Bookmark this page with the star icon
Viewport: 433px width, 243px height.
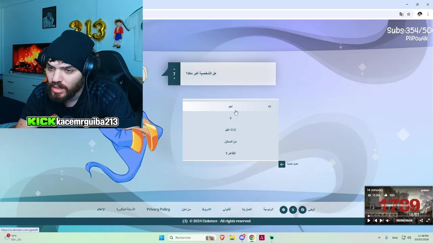pyautogui.click(x=409, y=14)
